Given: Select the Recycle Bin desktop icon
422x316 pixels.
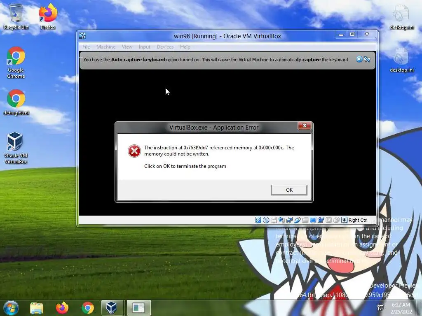Looking at the screenshot, I should point(16,16).
